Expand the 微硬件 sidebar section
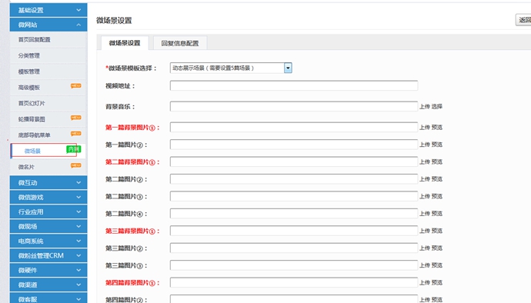 pyautogui.click(x=48, y=270)
